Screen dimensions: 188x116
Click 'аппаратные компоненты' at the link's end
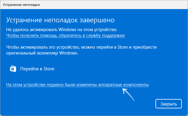coord(123,85)
